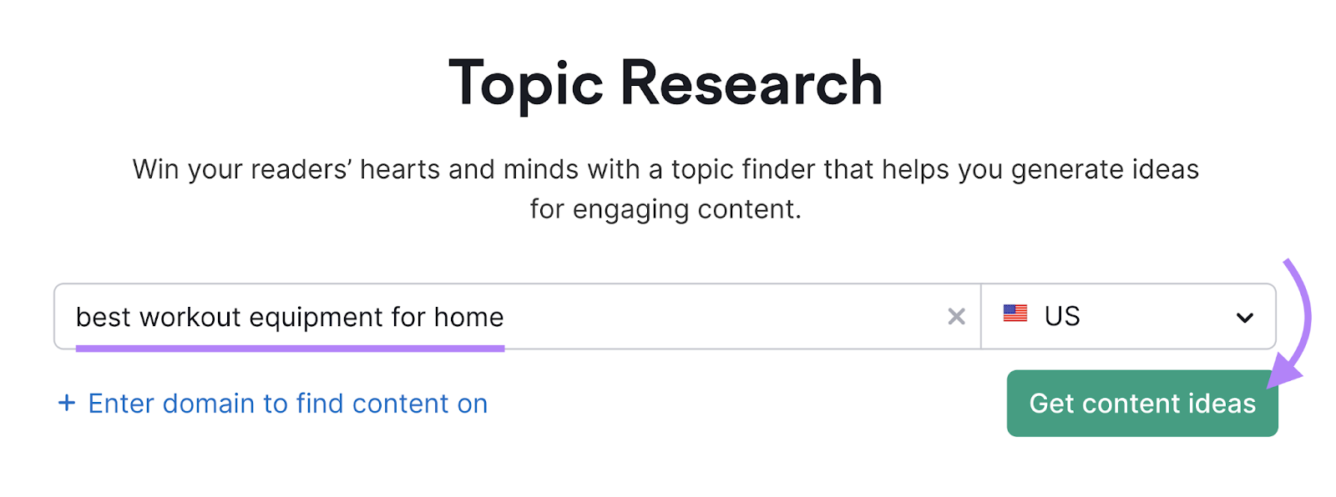Click the Topic Research heading
This screenshot has width=1336, height=497.
[665, 83]
